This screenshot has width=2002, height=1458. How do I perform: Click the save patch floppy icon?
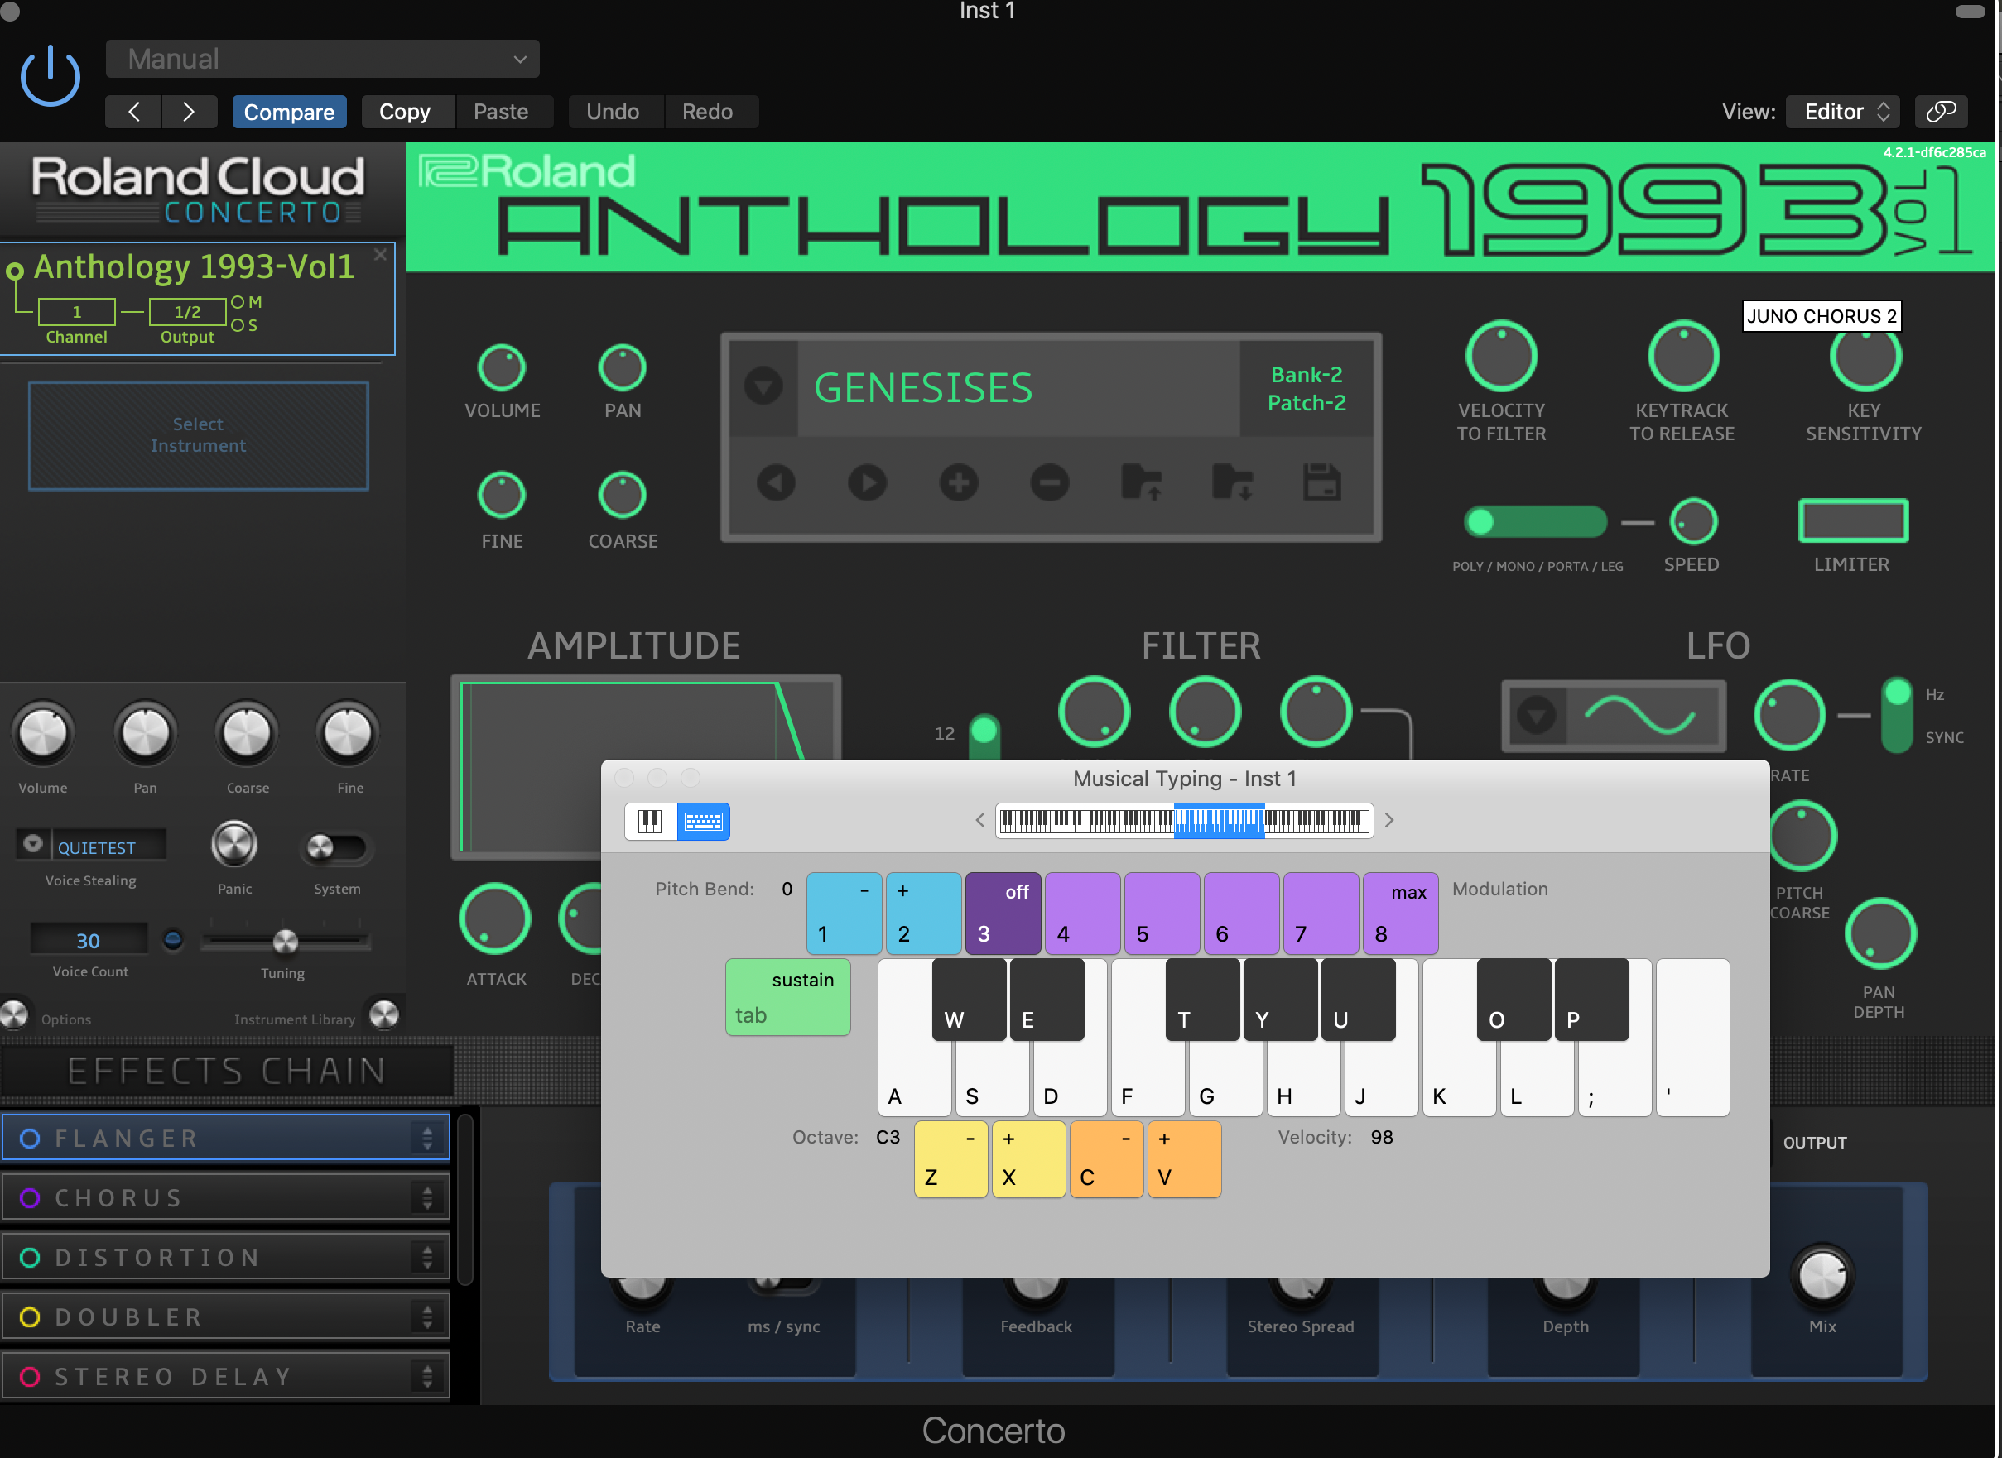click(1321, 482)
